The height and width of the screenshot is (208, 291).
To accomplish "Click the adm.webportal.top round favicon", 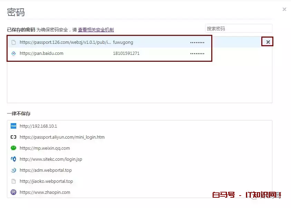I will [x=13, y=170].
